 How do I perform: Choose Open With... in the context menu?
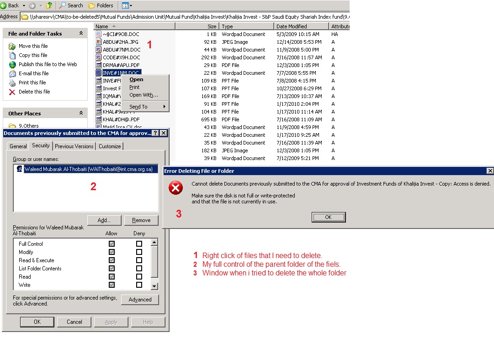pos(143,95)
